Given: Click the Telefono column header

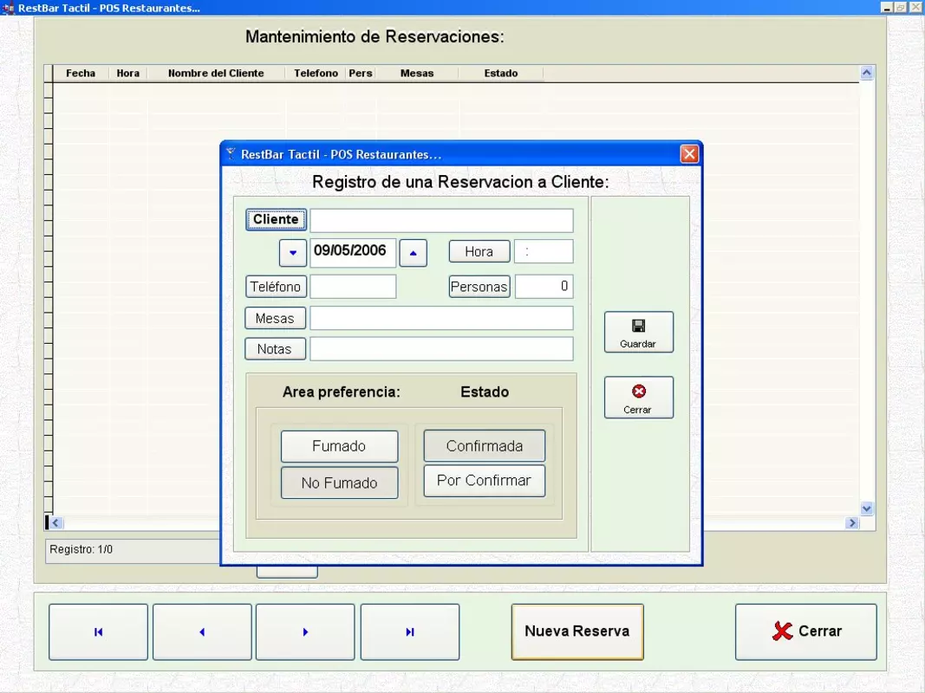Looking at the screenshot, I should 316,73.
